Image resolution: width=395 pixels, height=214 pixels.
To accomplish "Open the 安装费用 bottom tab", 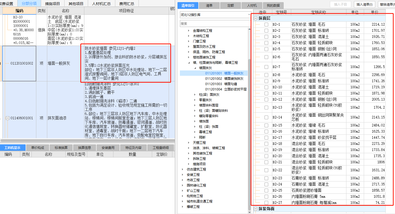I will pyautogui.click(x=108, y=148).
